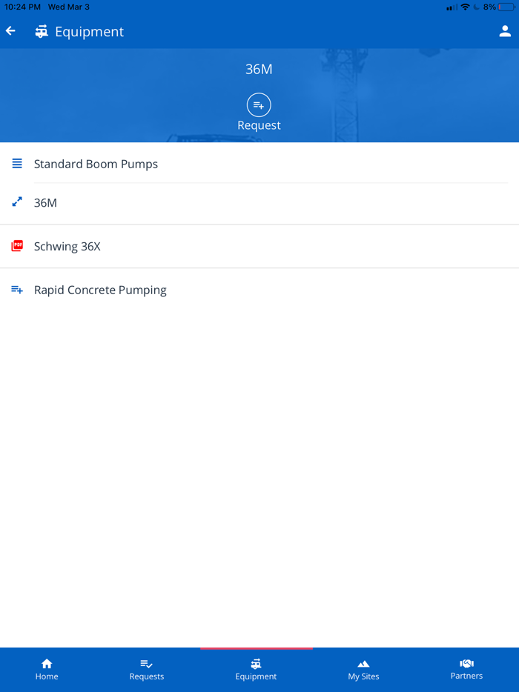Switch to the Requests tab
The image size is (519, 692).
click(x=147, y=670)
